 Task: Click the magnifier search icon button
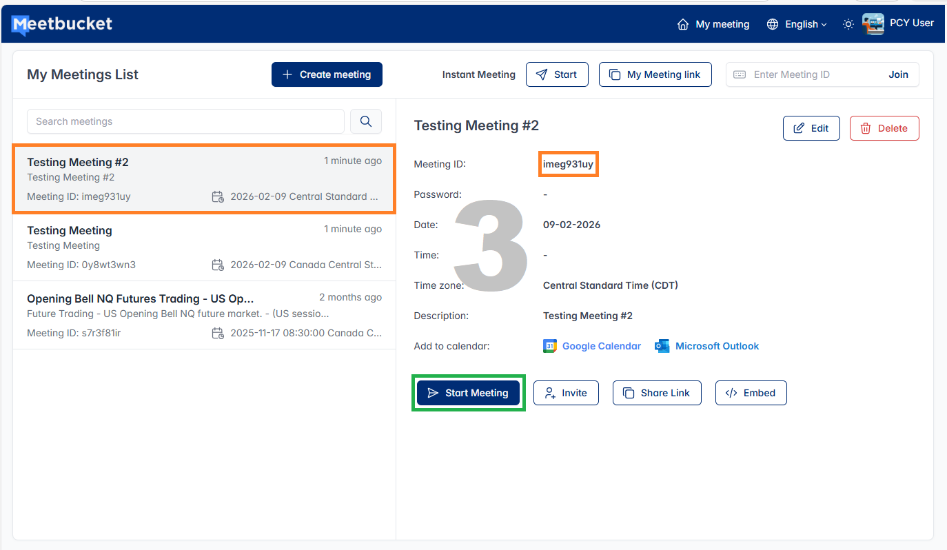pos(366,121)
